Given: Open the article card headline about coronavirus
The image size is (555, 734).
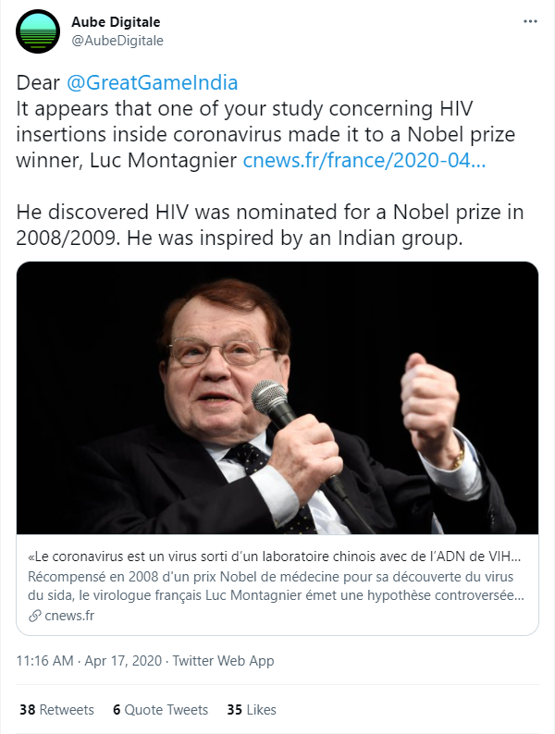Looking at the screenshot, I should (x=275, y=557).
